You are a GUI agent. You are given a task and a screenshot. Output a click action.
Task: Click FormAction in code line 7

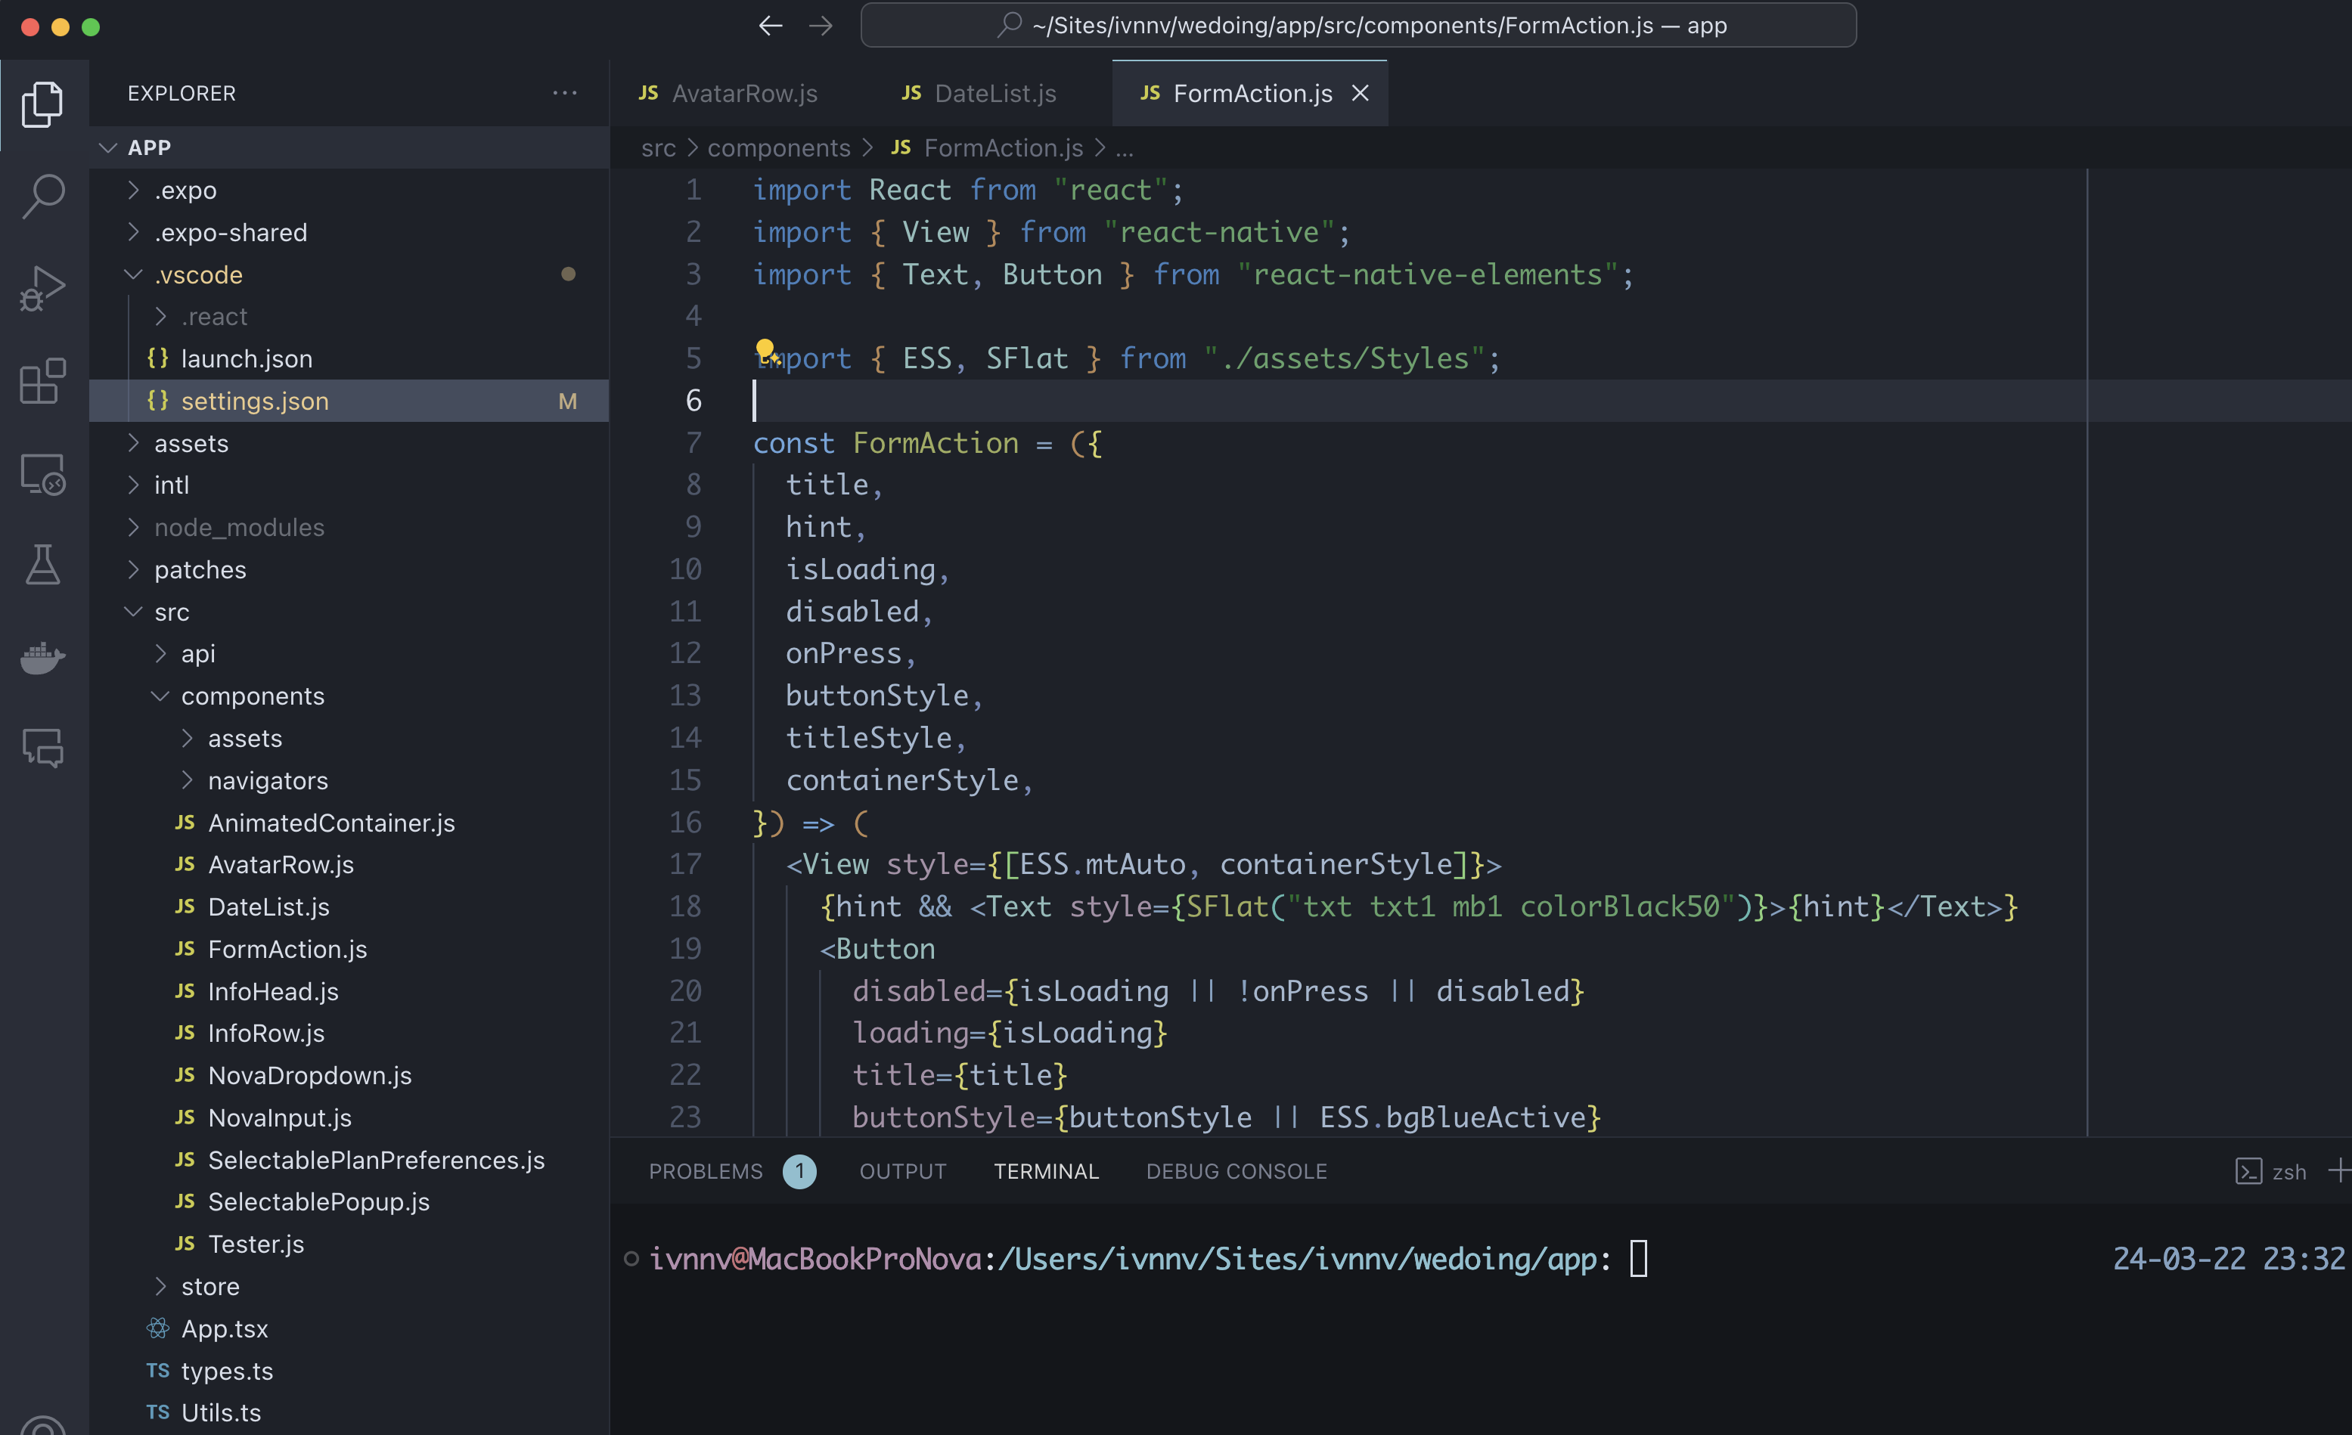pyautogui.click(x=936, y=443)
